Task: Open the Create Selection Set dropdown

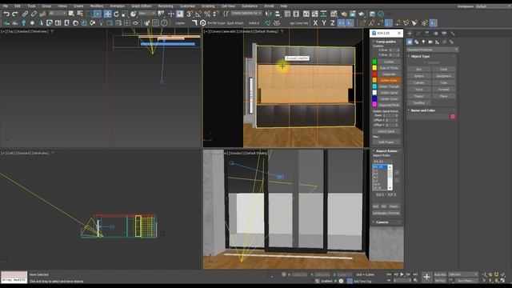Action: 246,14
